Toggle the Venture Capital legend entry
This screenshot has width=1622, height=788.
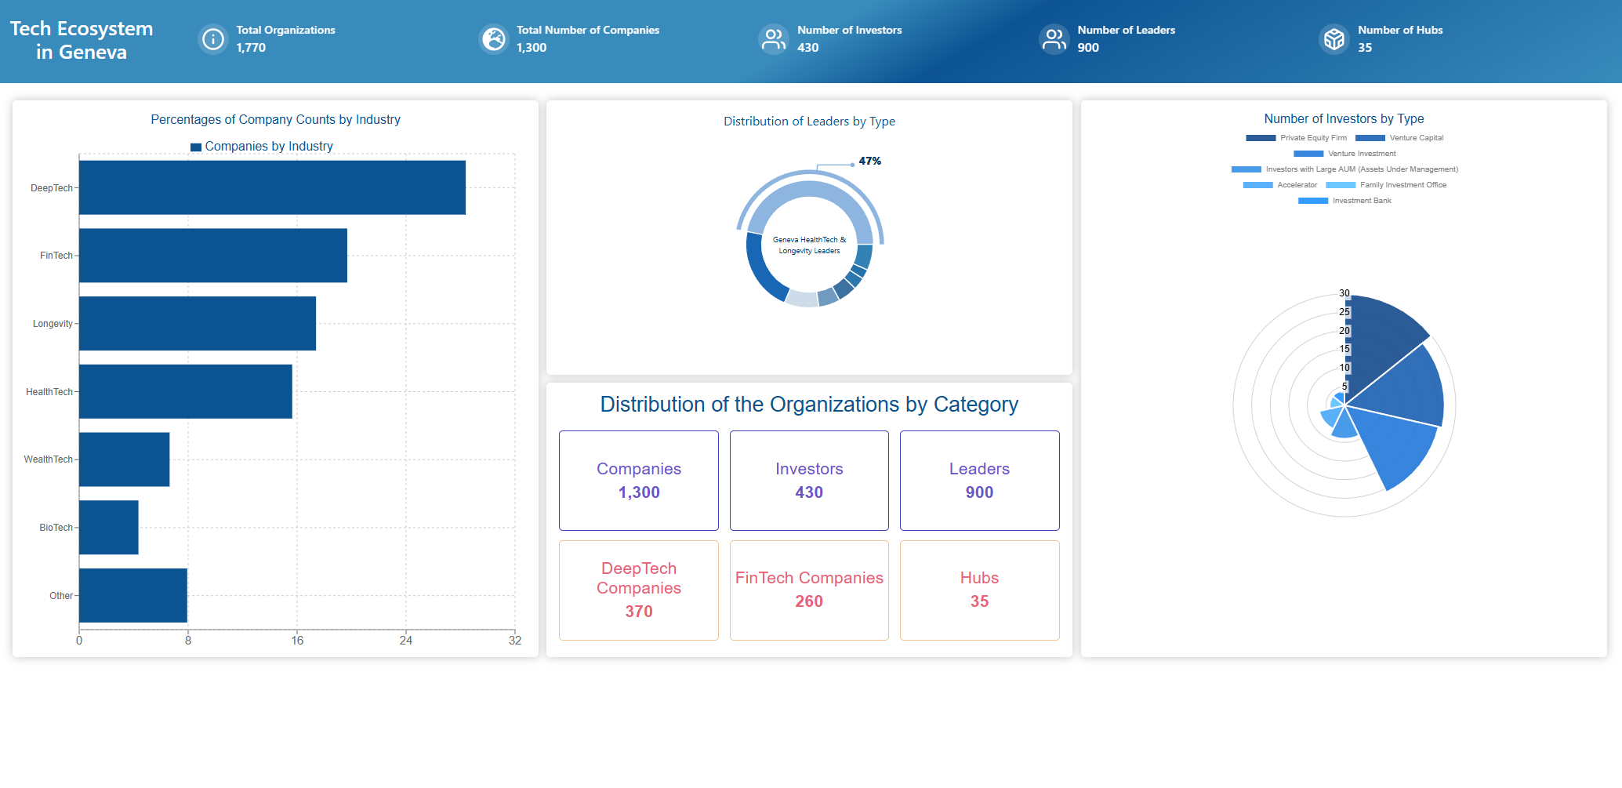point(1399,138)
